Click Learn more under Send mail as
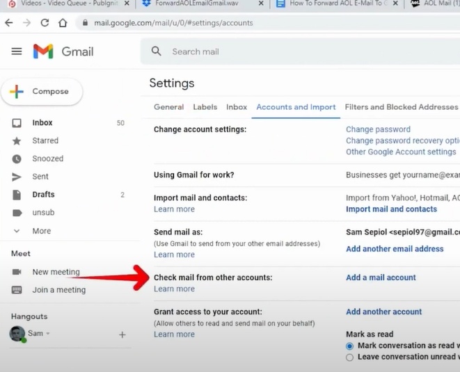The image size is (460, 372). 174,254
